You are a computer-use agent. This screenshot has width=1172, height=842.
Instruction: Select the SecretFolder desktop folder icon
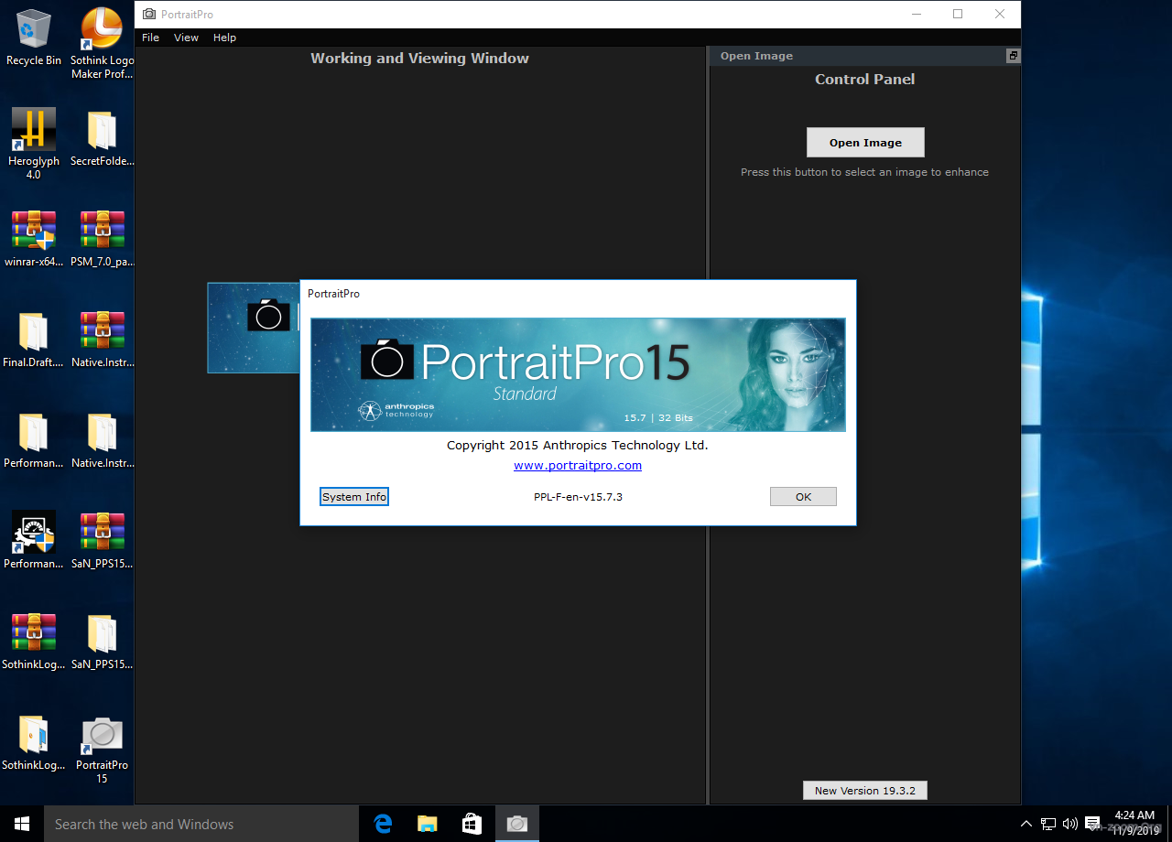pos(102,139)
